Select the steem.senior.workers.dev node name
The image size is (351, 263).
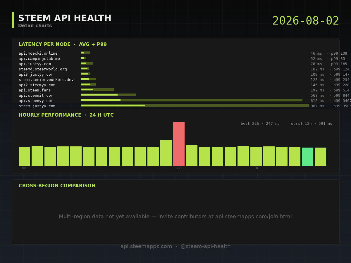(46, 80)
